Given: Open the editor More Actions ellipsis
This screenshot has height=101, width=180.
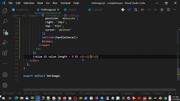Looking at the screenshot, I should (x=175, y=10).
